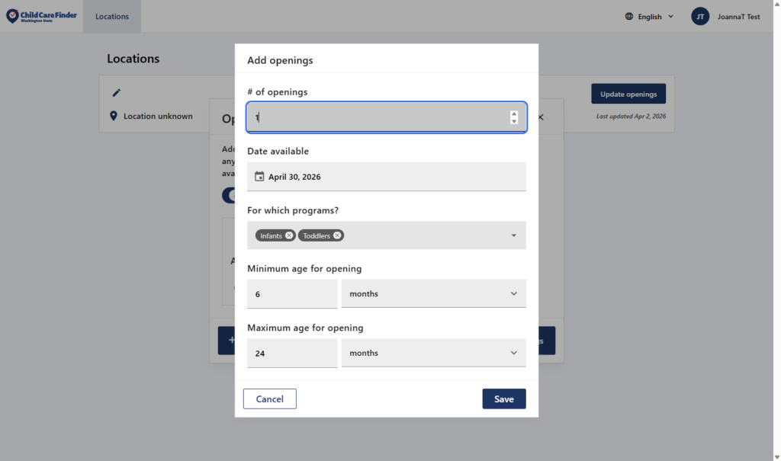781x461 pixels.
Task: Open the Locations tab
Action: pos(112,17)
